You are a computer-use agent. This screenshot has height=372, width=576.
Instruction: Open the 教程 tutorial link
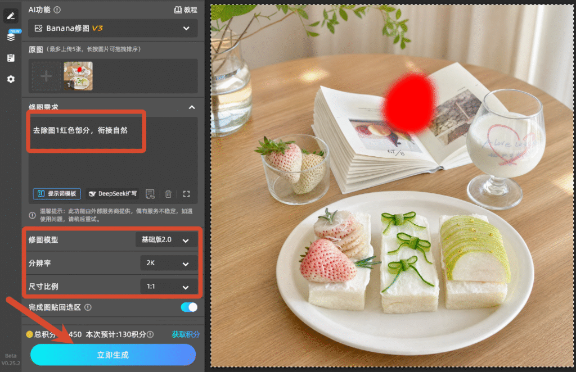pyautogui.click(x=186, y=10)
